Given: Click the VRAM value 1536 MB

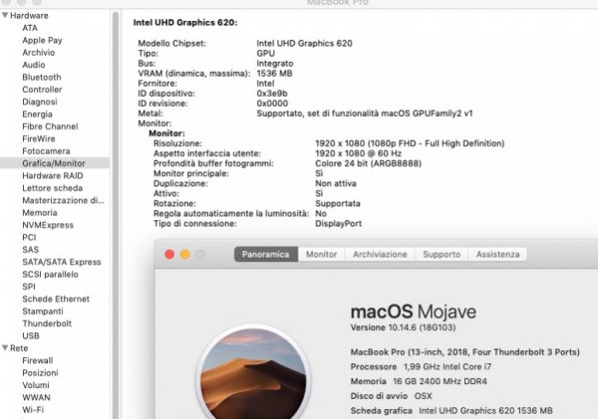Looking at the screenshot, I should (274, 73).
